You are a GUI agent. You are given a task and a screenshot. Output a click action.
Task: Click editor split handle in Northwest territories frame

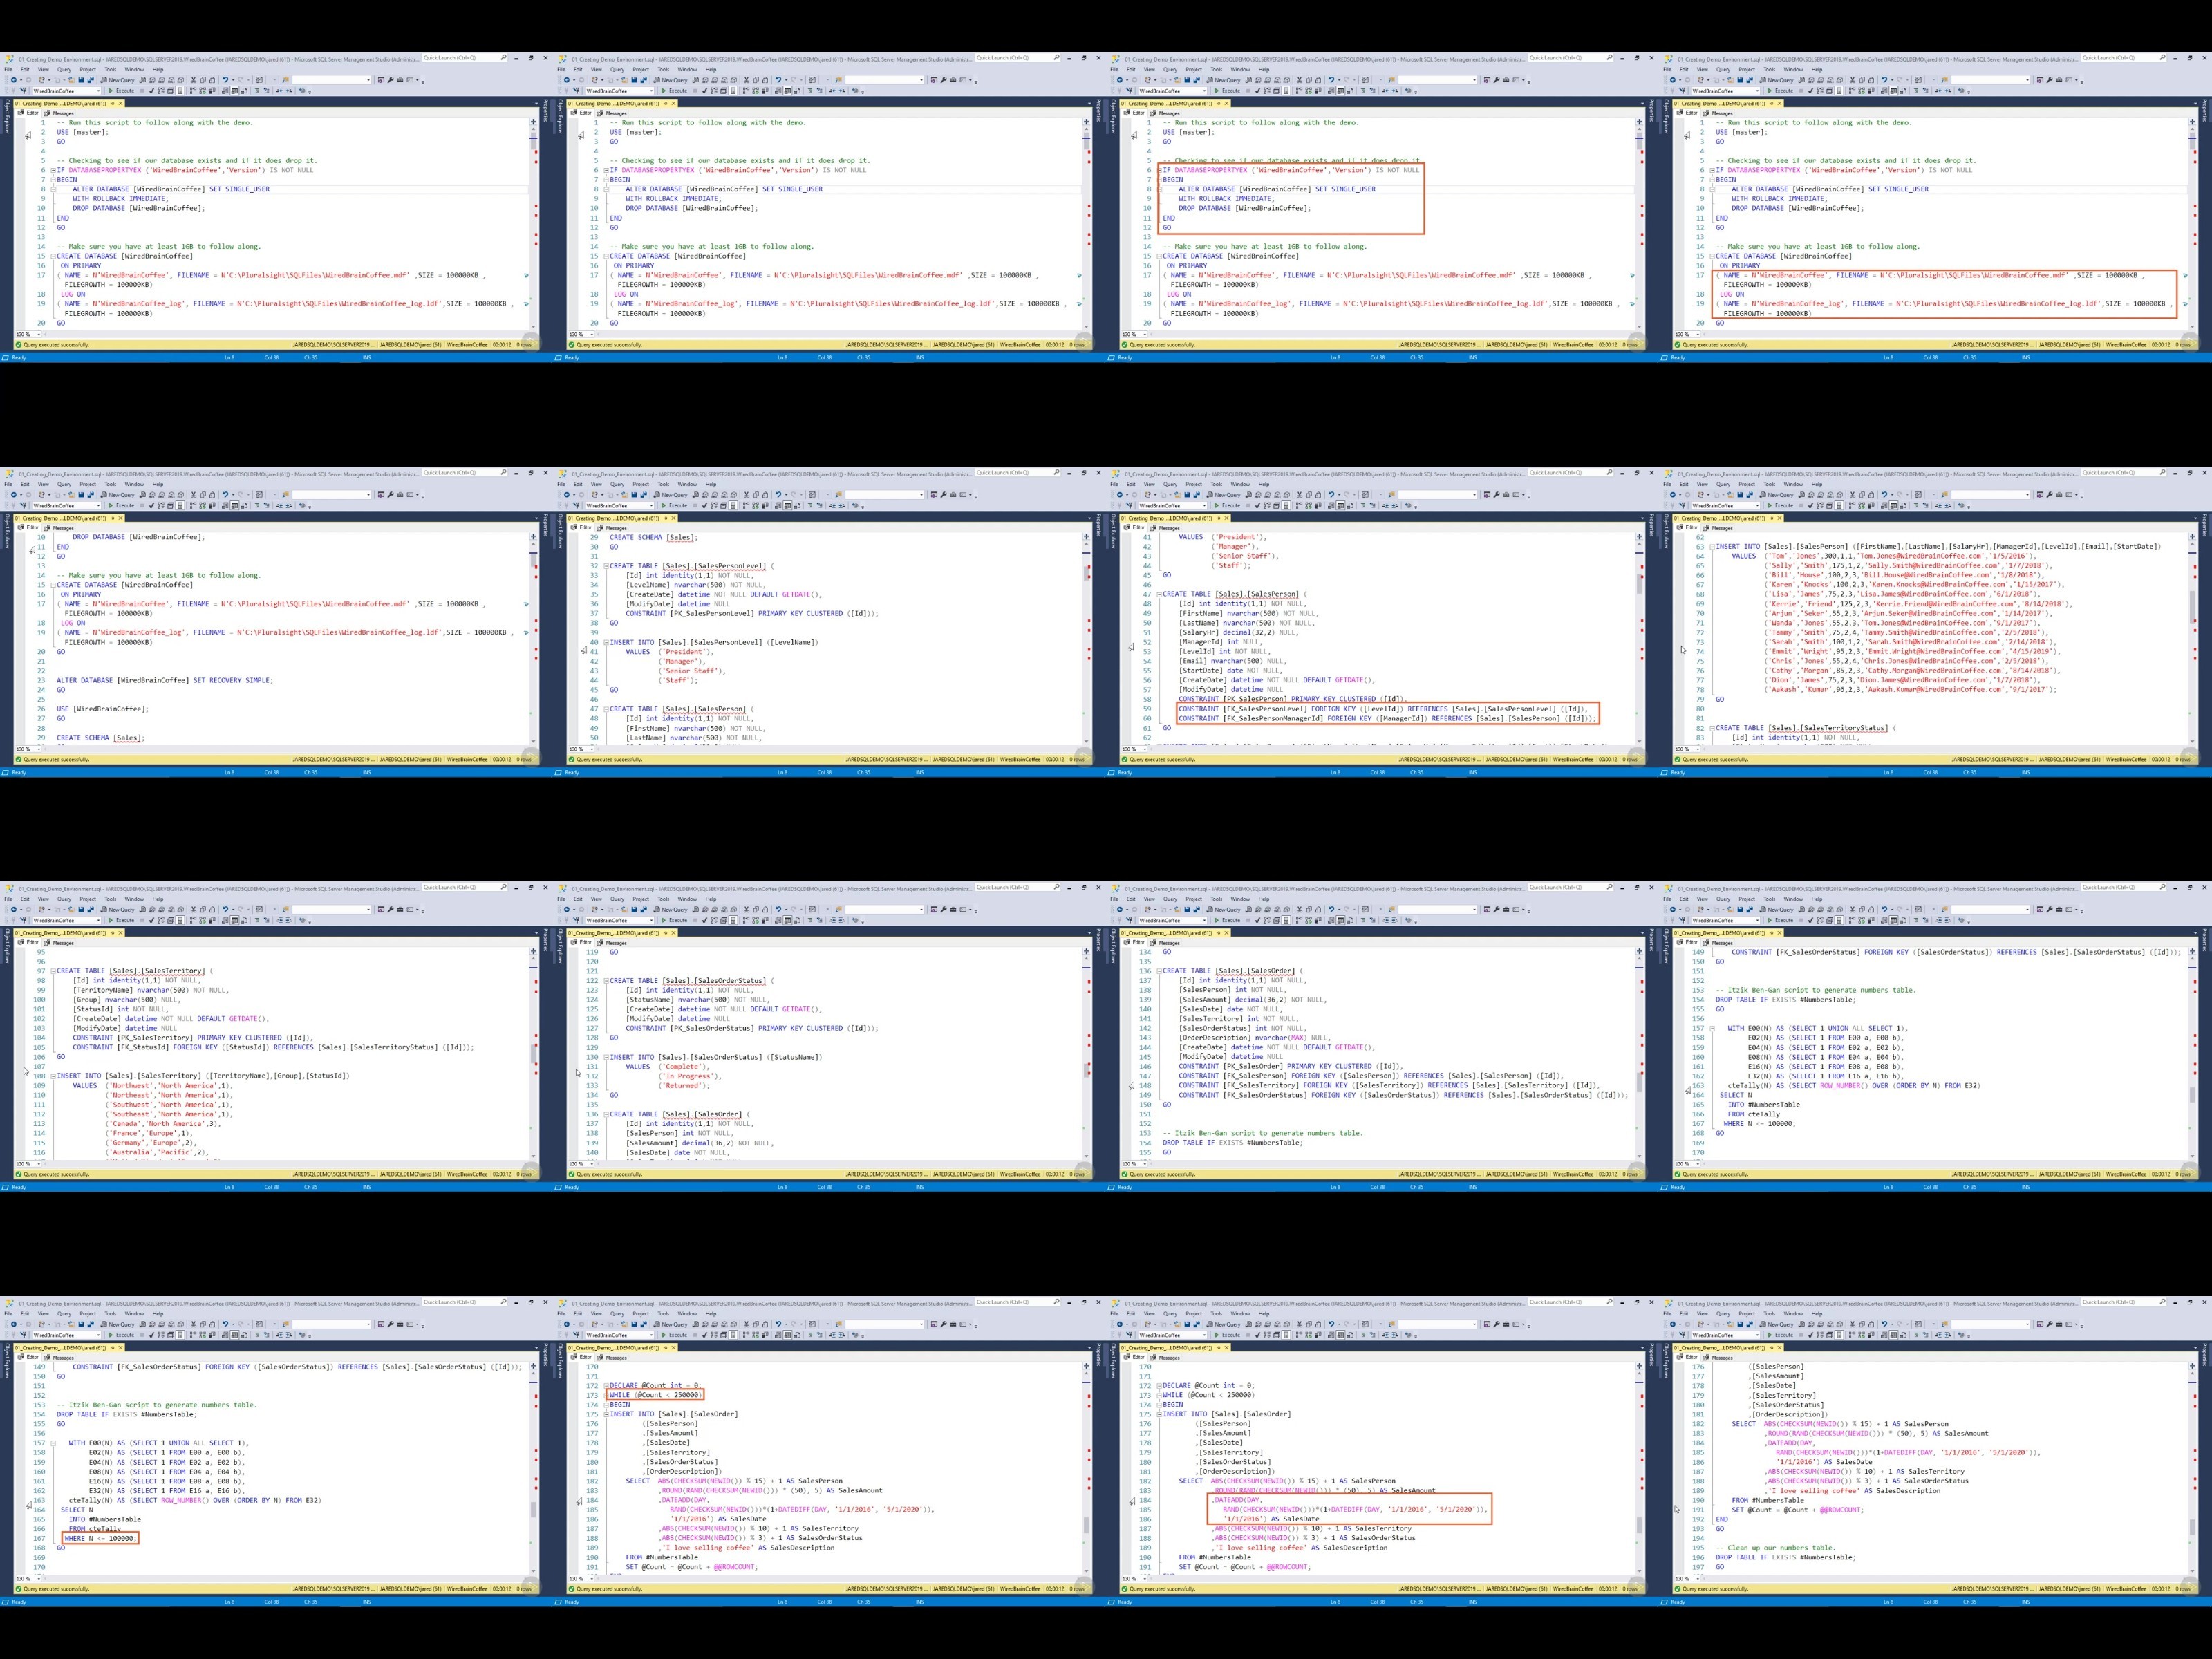point(533,952)
